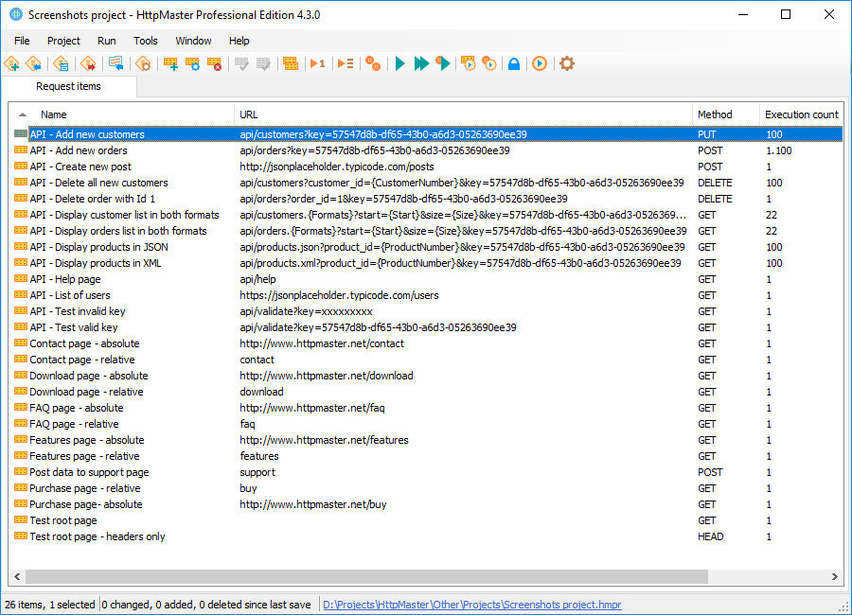Viewport: 852px width, 615px height.
Task: Click the orange arrow with number 1 icon
Action: 317,63
